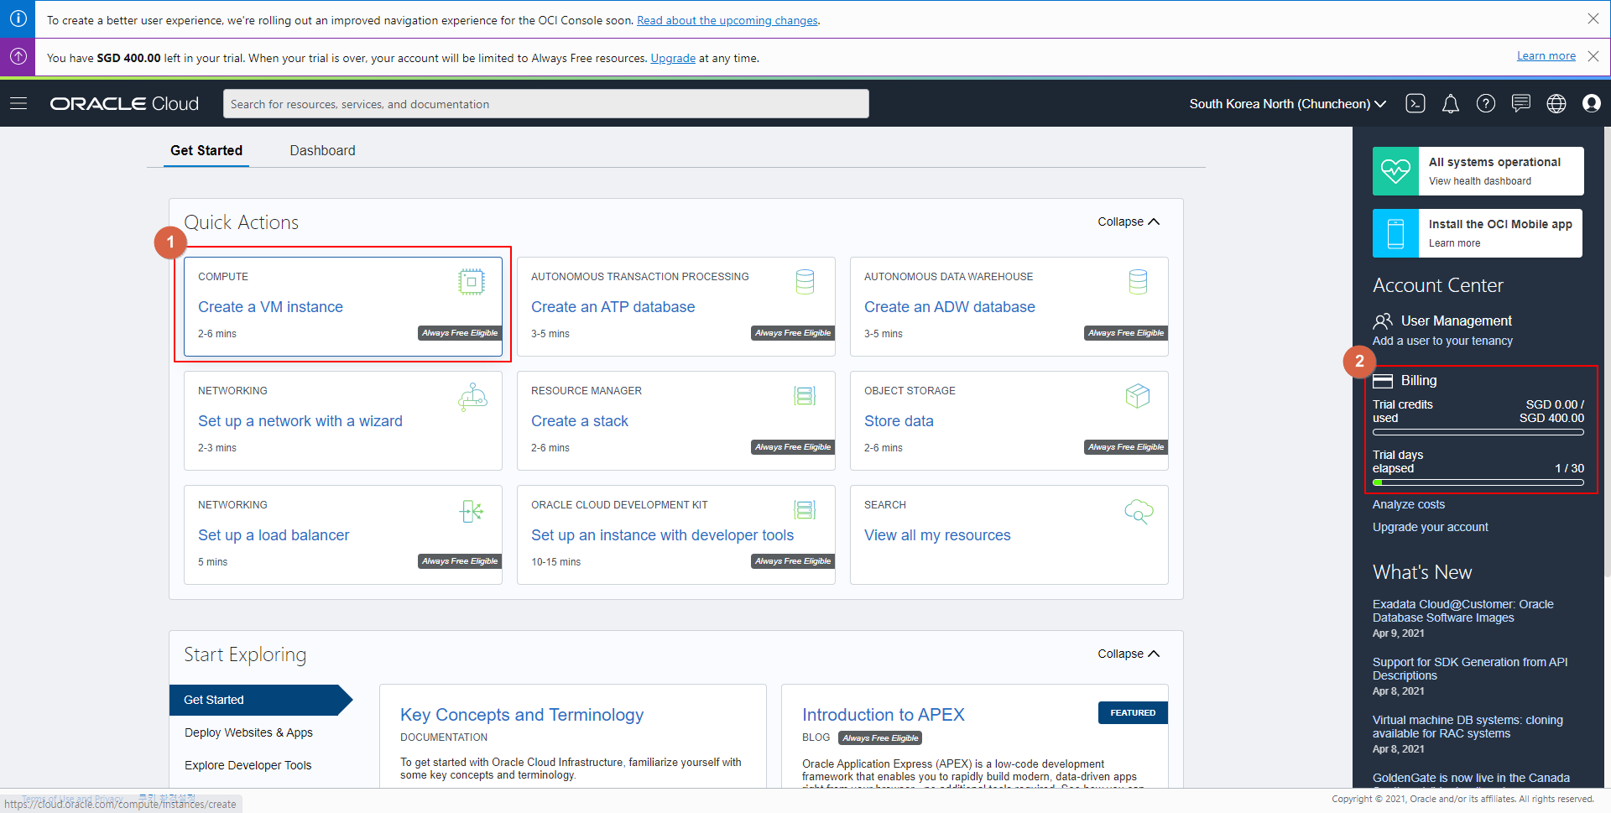Image resolution: width=1611 pixels, height=813 pixels.
Task: Open the help question mark menu
Action: [x=1486, y=103]
